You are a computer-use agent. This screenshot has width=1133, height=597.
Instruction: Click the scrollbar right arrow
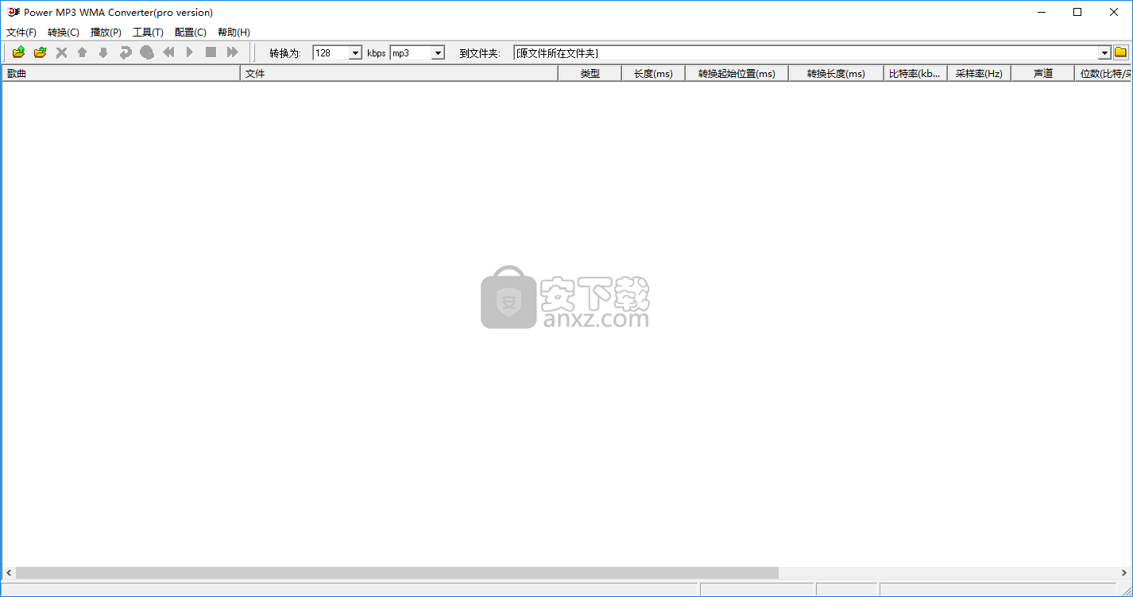click(x=1124, y=573)
